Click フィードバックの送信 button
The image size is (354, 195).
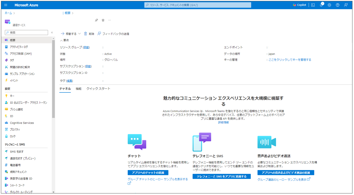(x=113, y=34)
